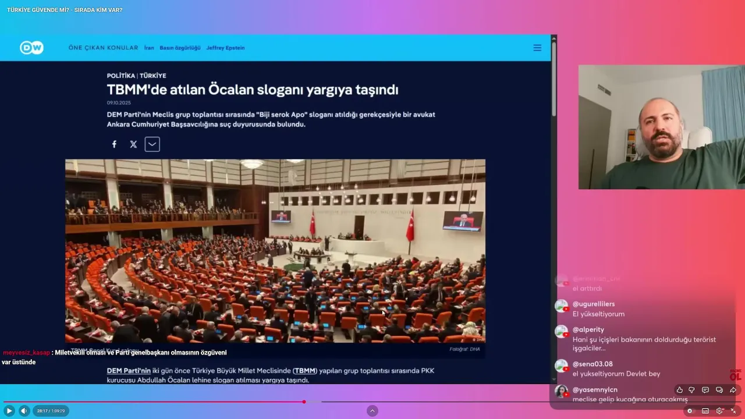Dislike the video with thumbs-down icon

pyautogui.click(x=691, y=390)
